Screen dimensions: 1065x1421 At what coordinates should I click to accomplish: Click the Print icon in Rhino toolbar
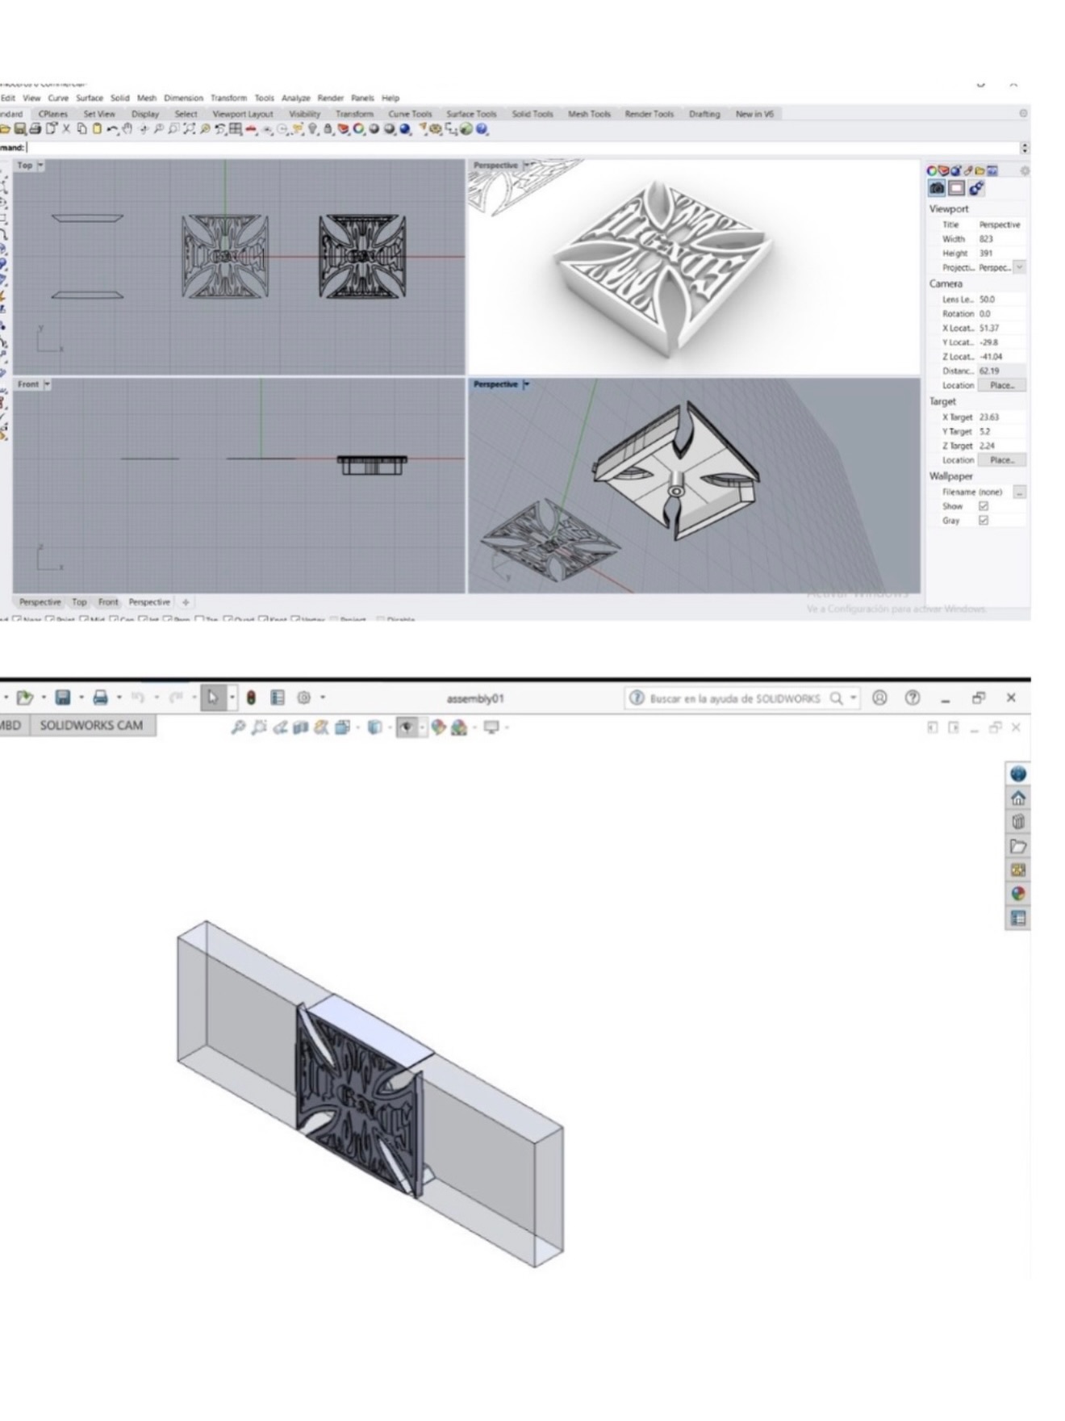point(35,129)
